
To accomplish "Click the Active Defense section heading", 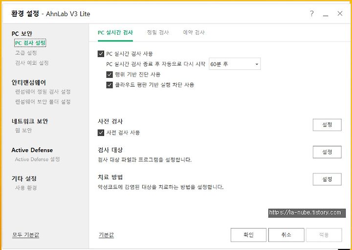I will tap(32, 150).
